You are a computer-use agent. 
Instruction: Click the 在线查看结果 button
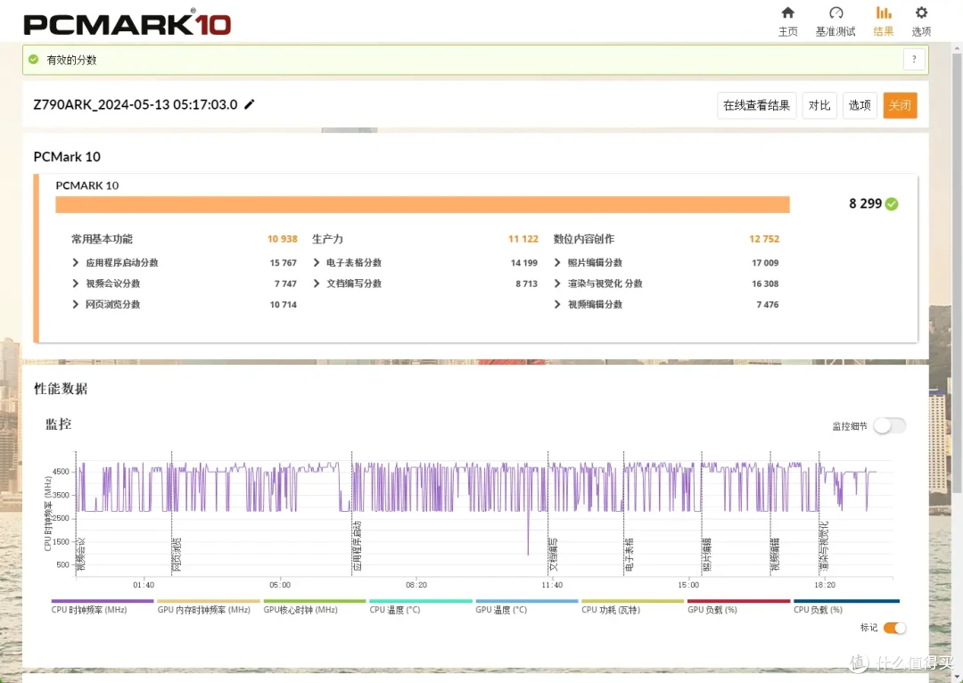756,104
